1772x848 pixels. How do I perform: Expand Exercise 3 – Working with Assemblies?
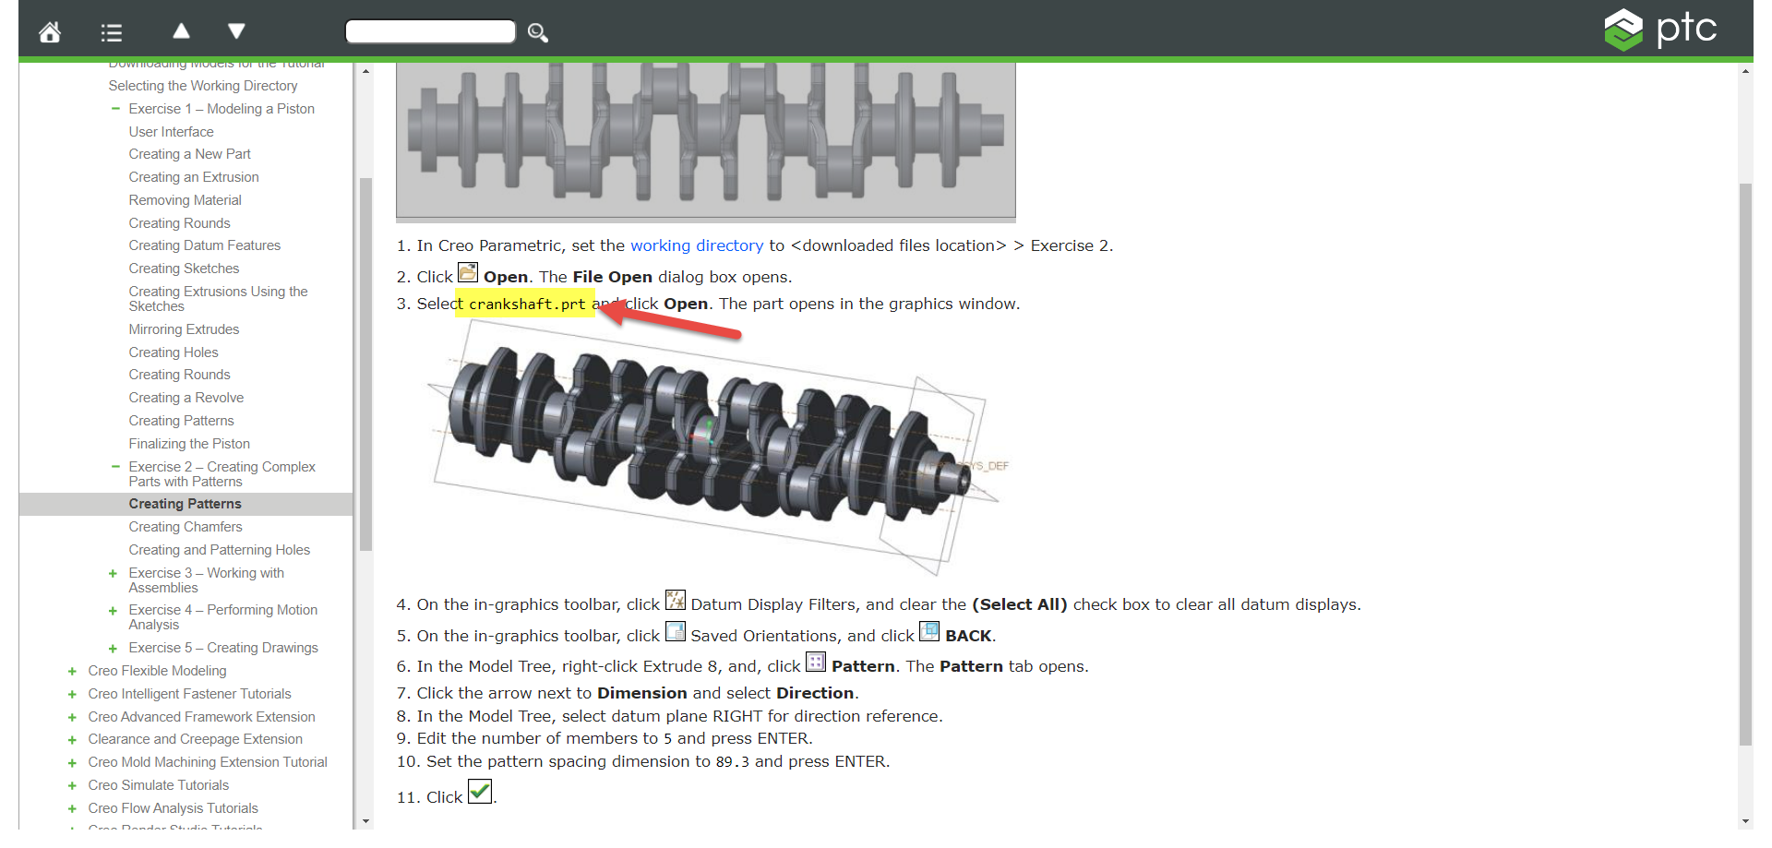tap(113, 573)
